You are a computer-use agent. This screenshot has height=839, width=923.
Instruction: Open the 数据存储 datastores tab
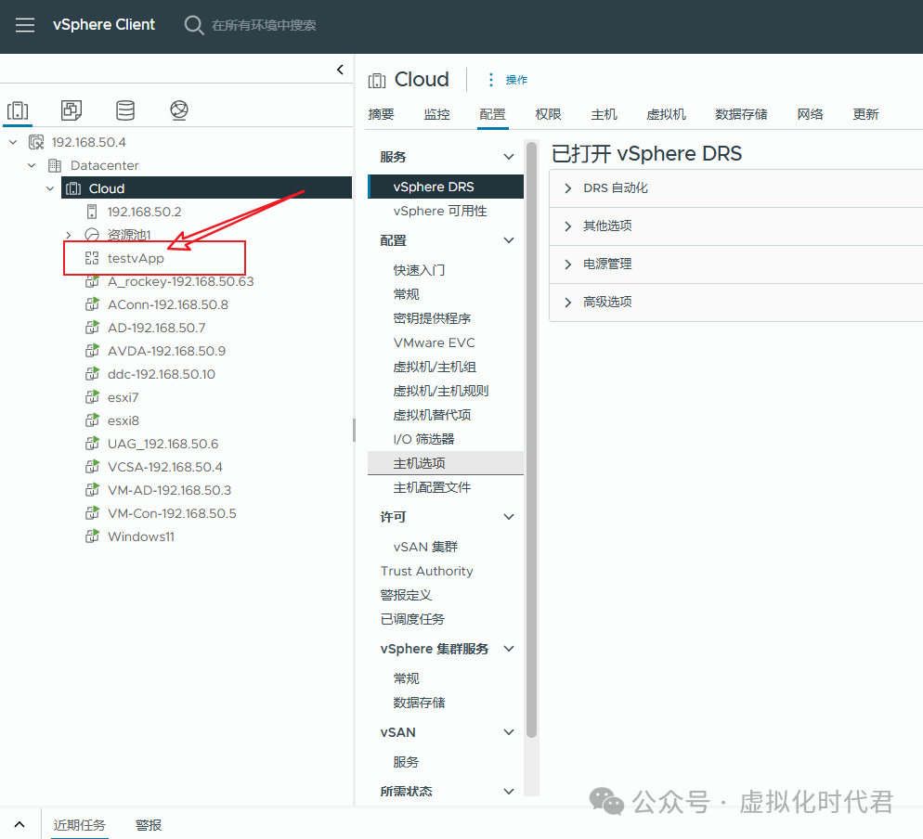(741, 114)
